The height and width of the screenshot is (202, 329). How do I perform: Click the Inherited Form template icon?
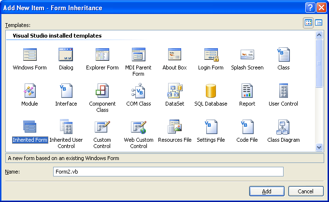coord(29,127)
